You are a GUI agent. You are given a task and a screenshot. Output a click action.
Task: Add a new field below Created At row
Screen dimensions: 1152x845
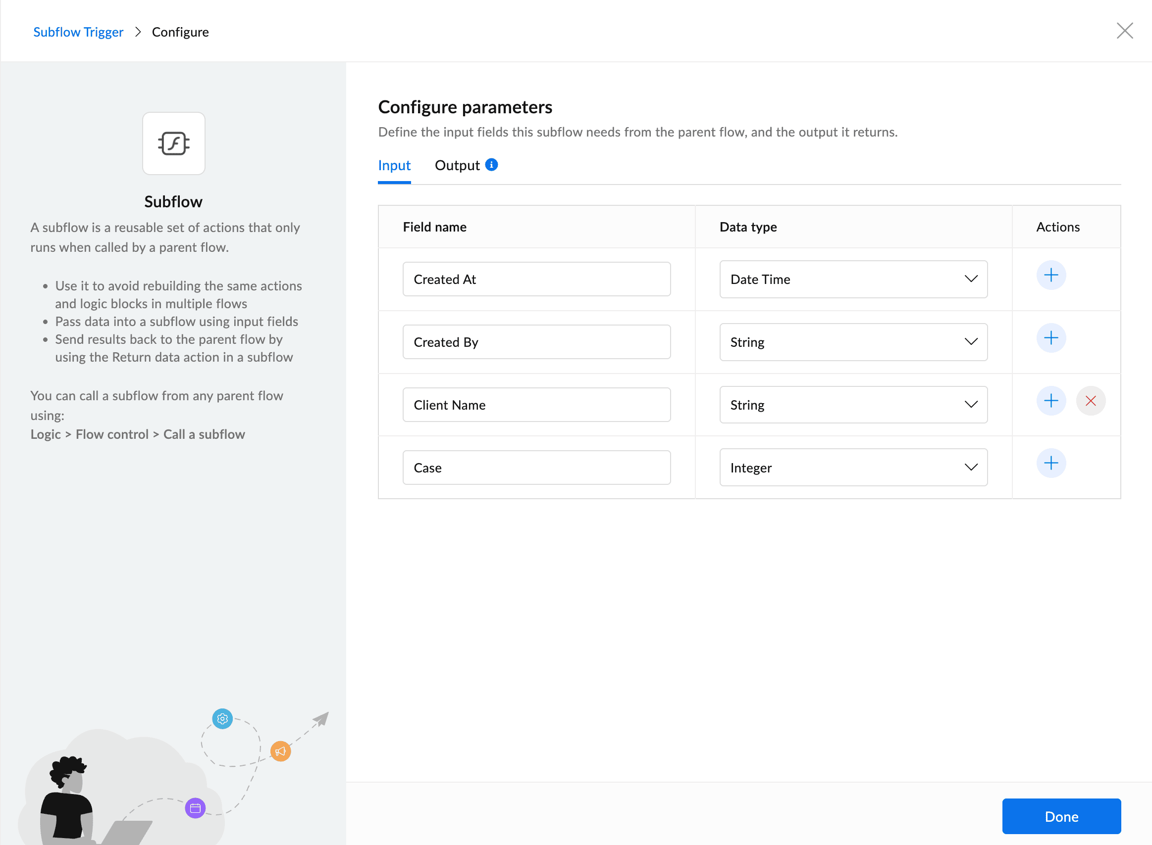(1050, 275)
